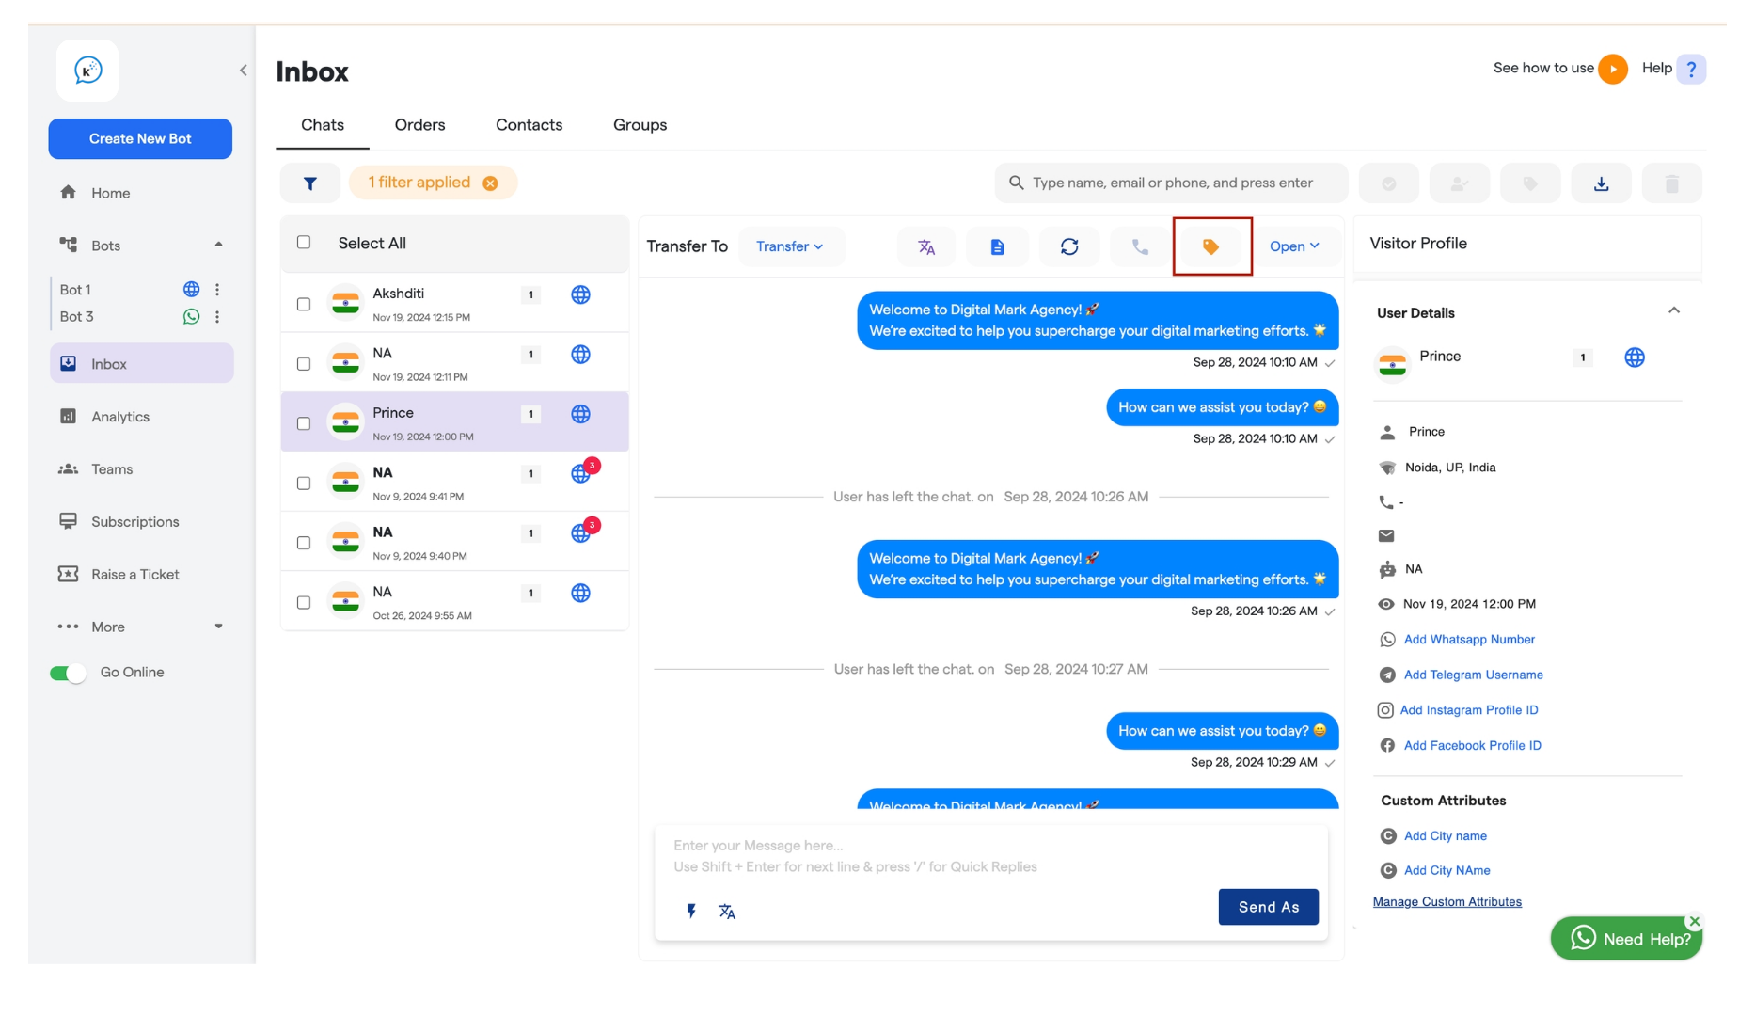Close the Need Help widget
1755x1016 pixels.
coord(1695,921)
